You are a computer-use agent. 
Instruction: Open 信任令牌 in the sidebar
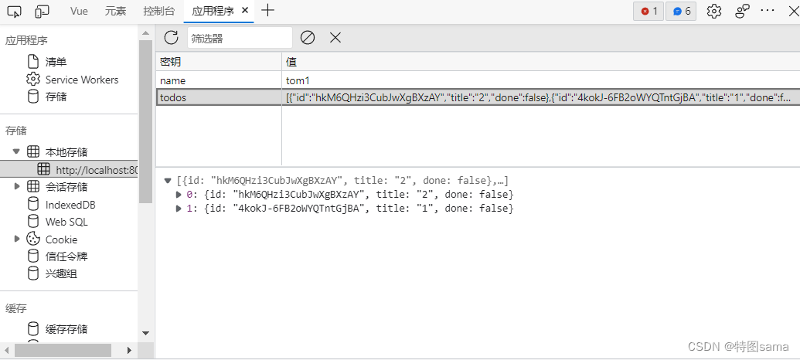66,256
